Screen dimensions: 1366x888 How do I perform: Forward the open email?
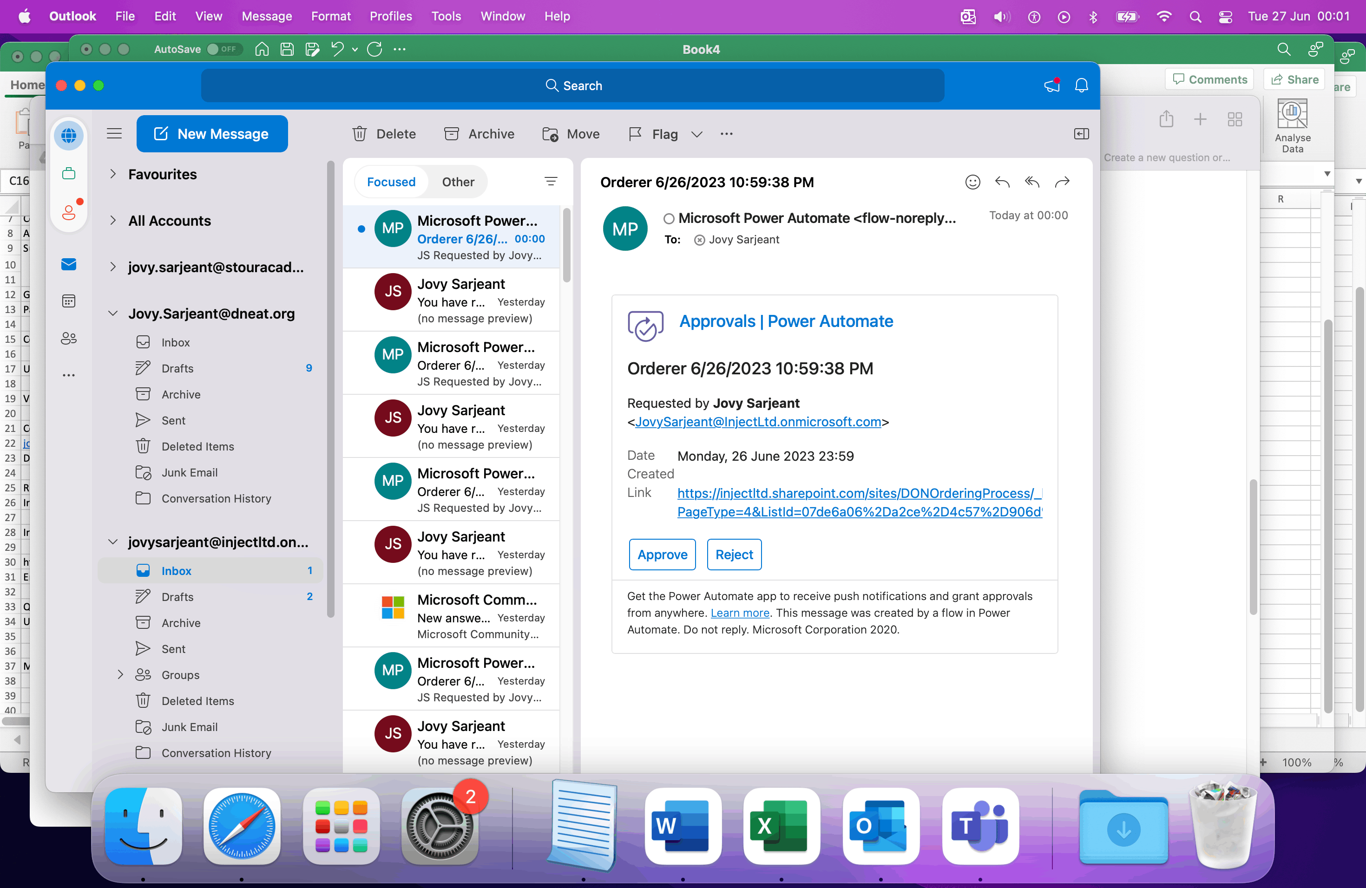click(x=1063, y=182)
